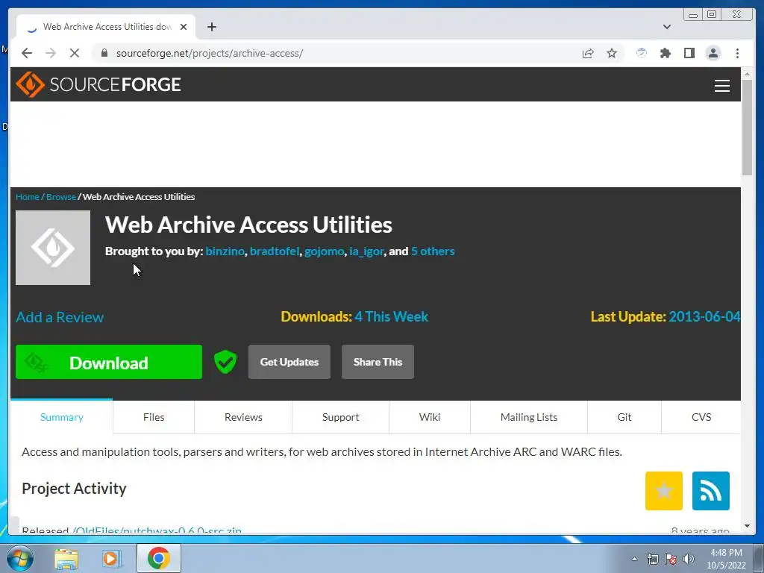
Task: Bookmark this tab with the star icon
Action: [x=612, y=53]
